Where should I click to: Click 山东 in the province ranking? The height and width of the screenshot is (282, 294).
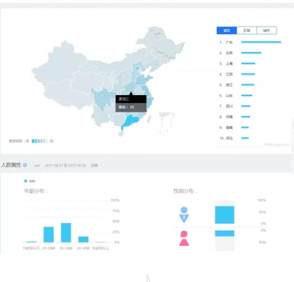point(229,96)
